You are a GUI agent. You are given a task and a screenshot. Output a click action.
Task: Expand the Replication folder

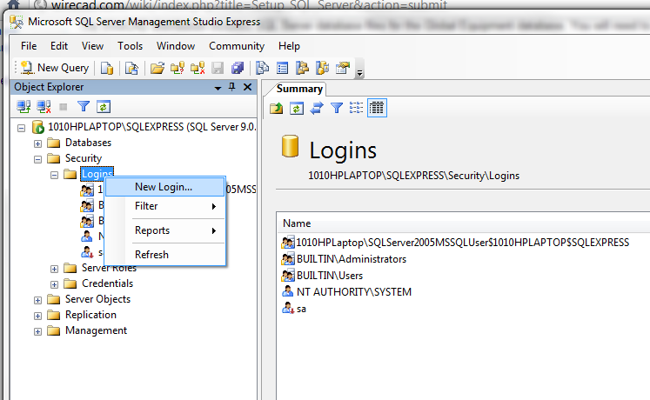[x=37, y=316]
